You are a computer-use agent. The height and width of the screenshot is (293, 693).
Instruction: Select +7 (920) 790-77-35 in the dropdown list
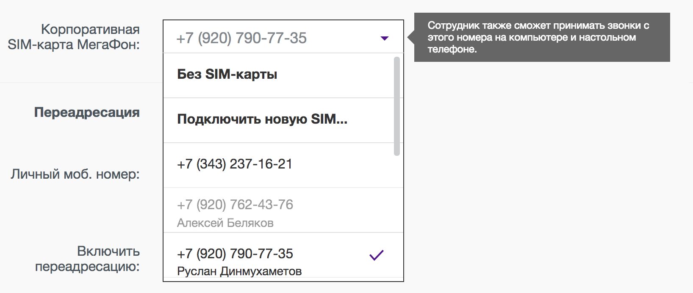(235, 254)
